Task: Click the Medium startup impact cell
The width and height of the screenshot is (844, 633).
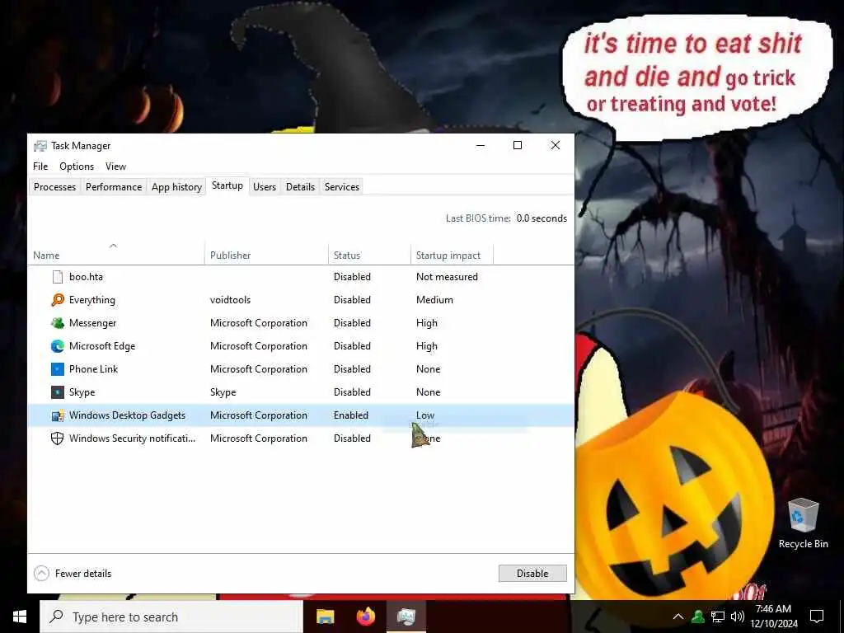Action: click(434, 300)
